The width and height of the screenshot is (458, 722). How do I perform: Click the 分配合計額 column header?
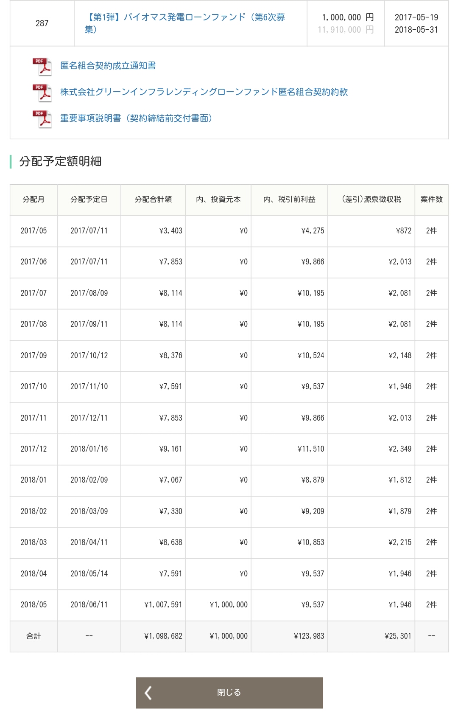pos(153,199)
